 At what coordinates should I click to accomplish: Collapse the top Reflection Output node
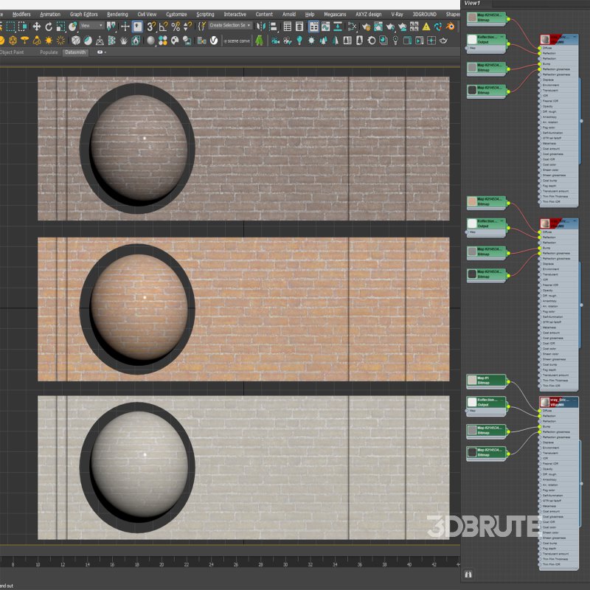[502, 36]
